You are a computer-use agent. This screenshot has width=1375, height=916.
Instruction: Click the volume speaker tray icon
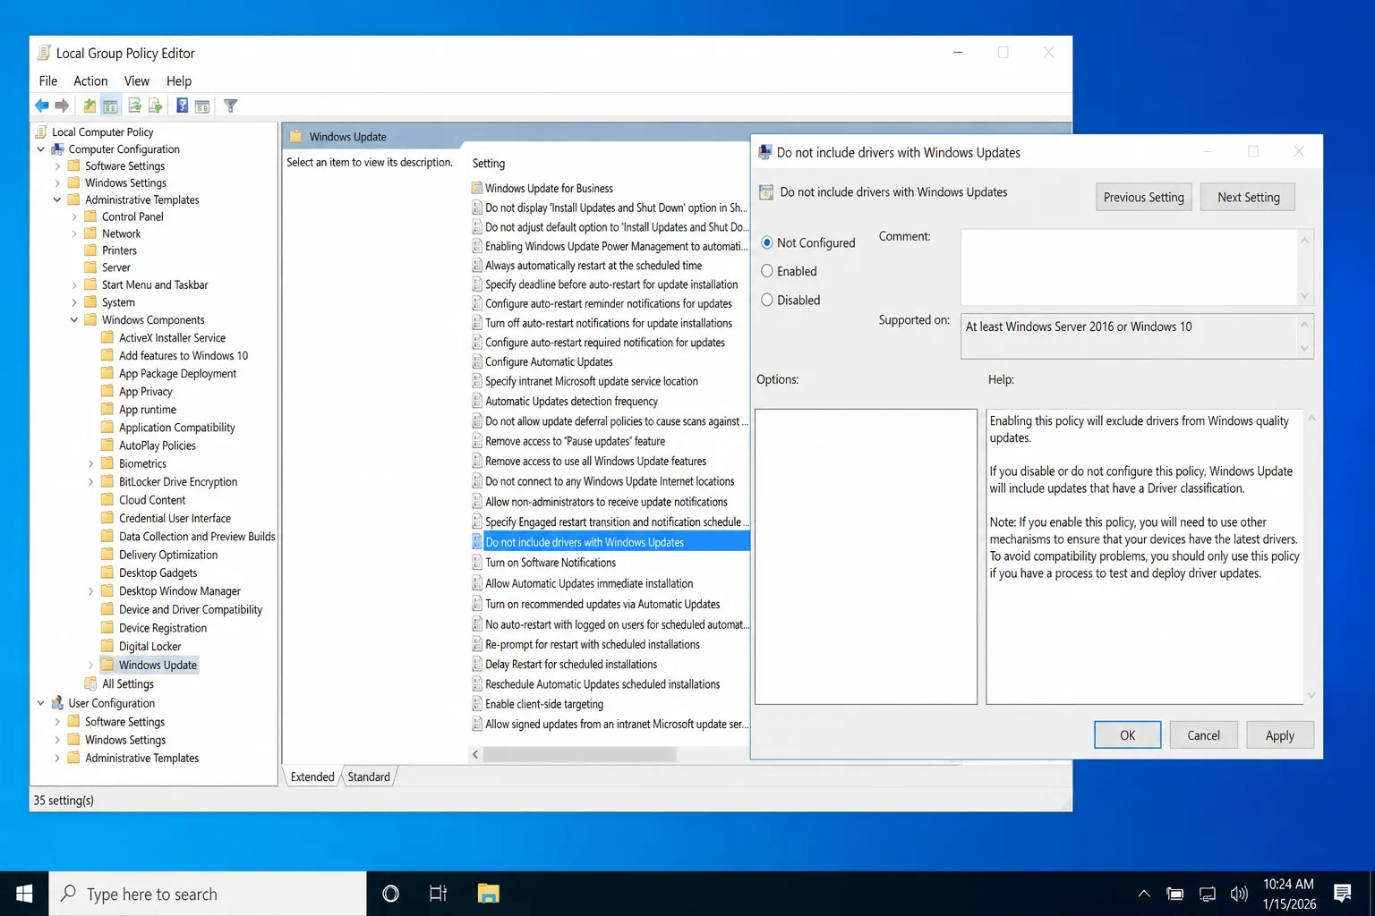click(x=1239, y=894)
